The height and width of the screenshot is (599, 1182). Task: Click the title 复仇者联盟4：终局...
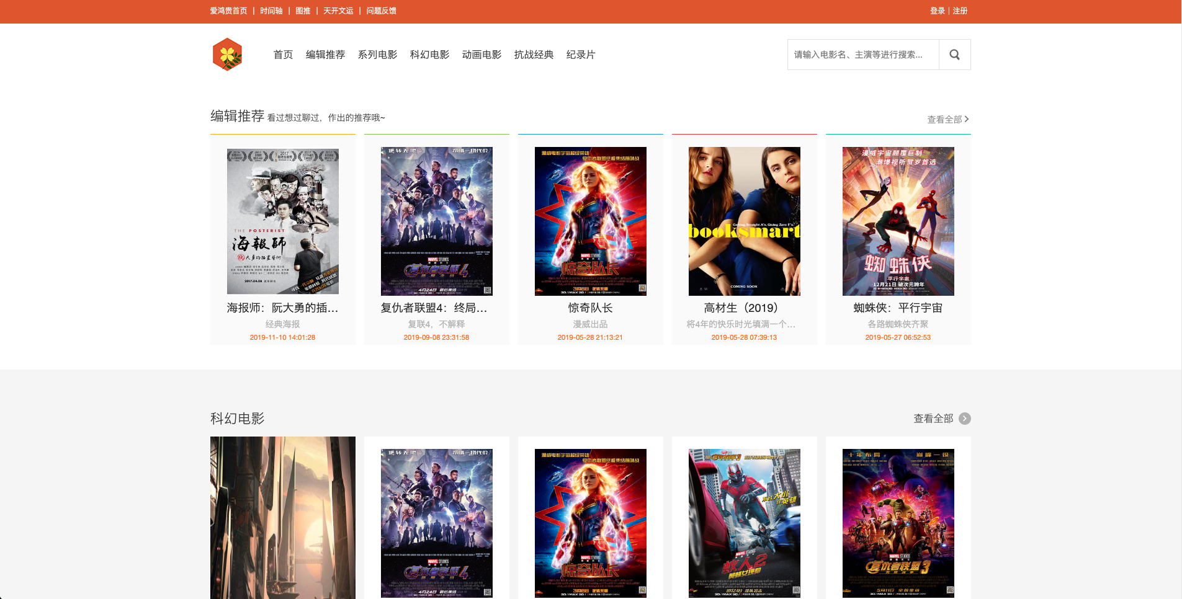(x=434, y=308)
